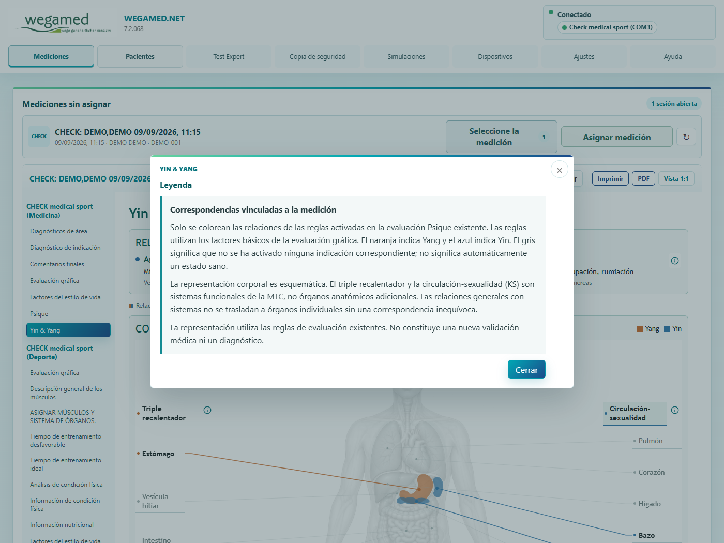The width and height of the screenshot is (724, 543).
Task: Open the Ajustes tab
Action: pos(584,56)
